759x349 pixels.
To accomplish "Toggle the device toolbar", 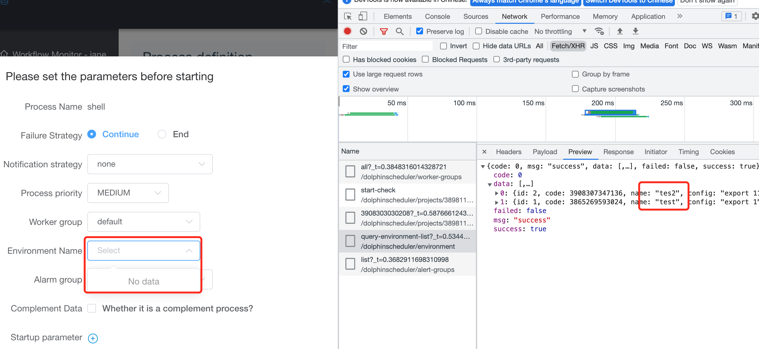I will point(363,16).
